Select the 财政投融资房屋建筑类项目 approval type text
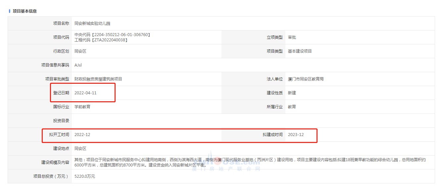440x187 pixels. pyautogui.click(x=98, y=79)
